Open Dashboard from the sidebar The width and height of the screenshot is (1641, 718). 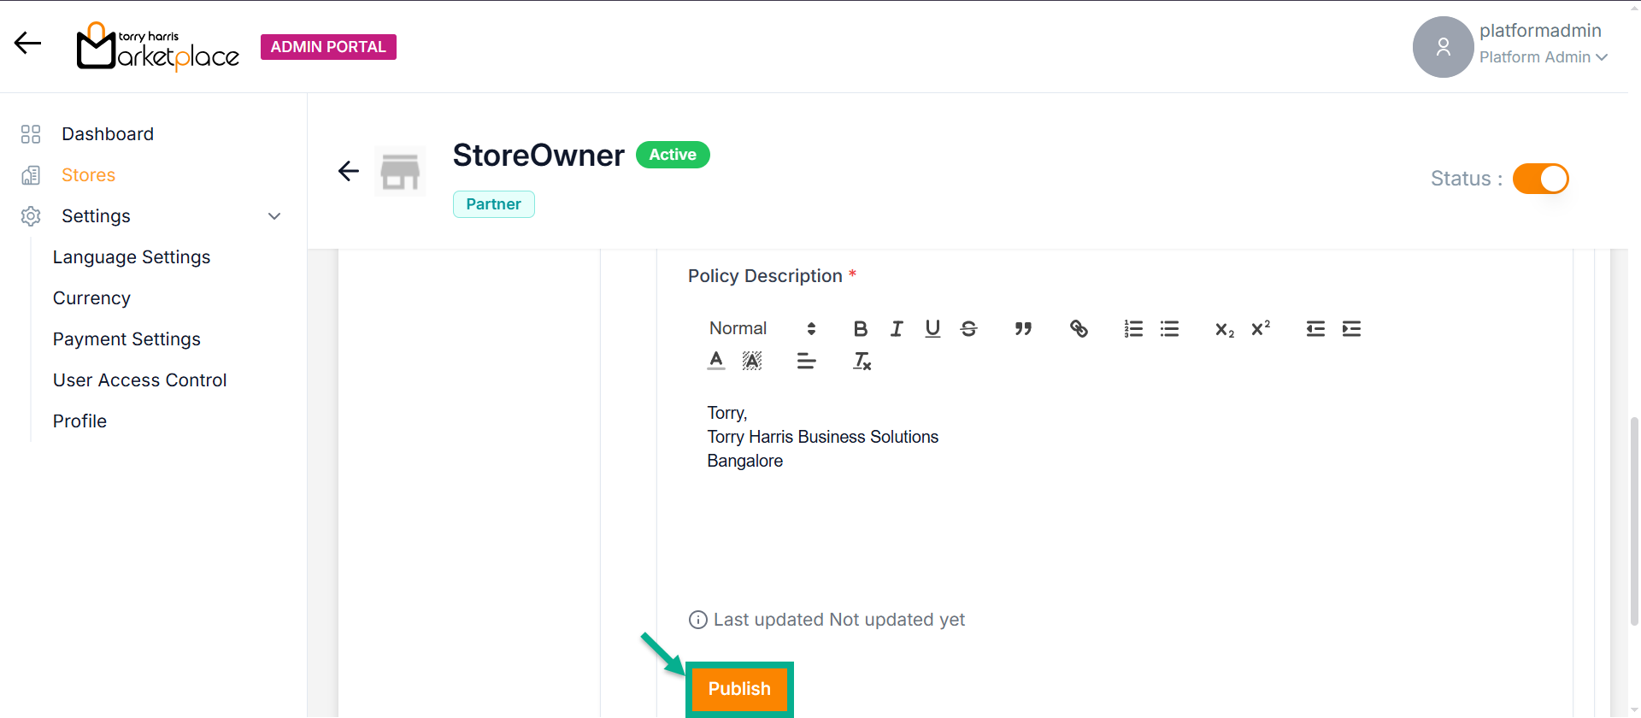tap(108, 134)
